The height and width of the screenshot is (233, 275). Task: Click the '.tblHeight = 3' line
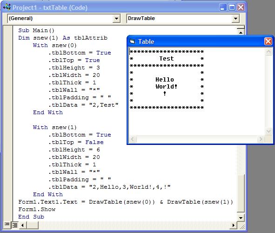pos(74,68)
